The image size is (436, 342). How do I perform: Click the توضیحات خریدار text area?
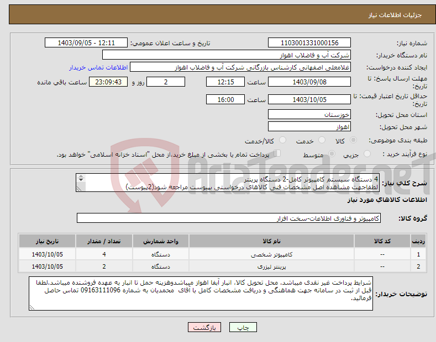pos(201,293)
